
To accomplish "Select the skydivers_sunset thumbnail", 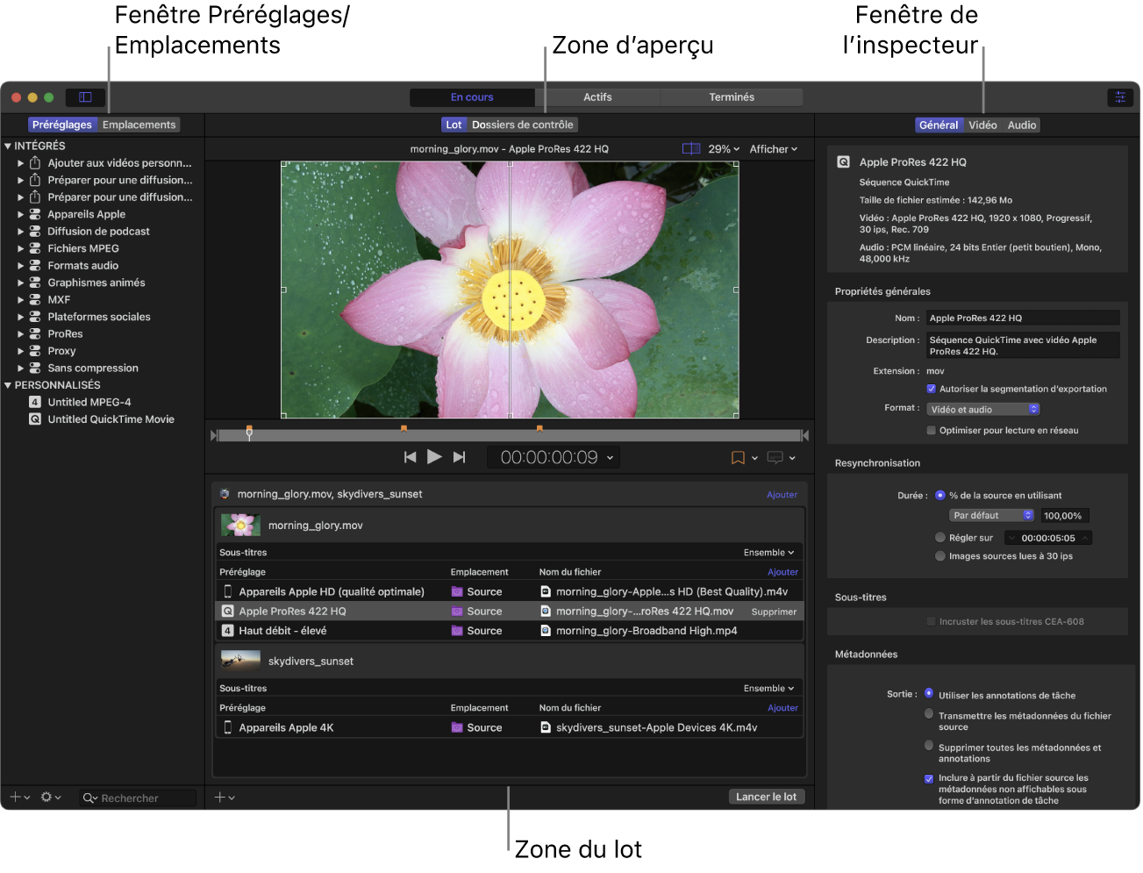I will [x=240, y=662].
